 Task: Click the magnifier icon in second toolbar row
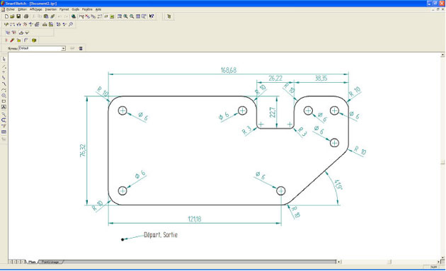click(71, 25)
